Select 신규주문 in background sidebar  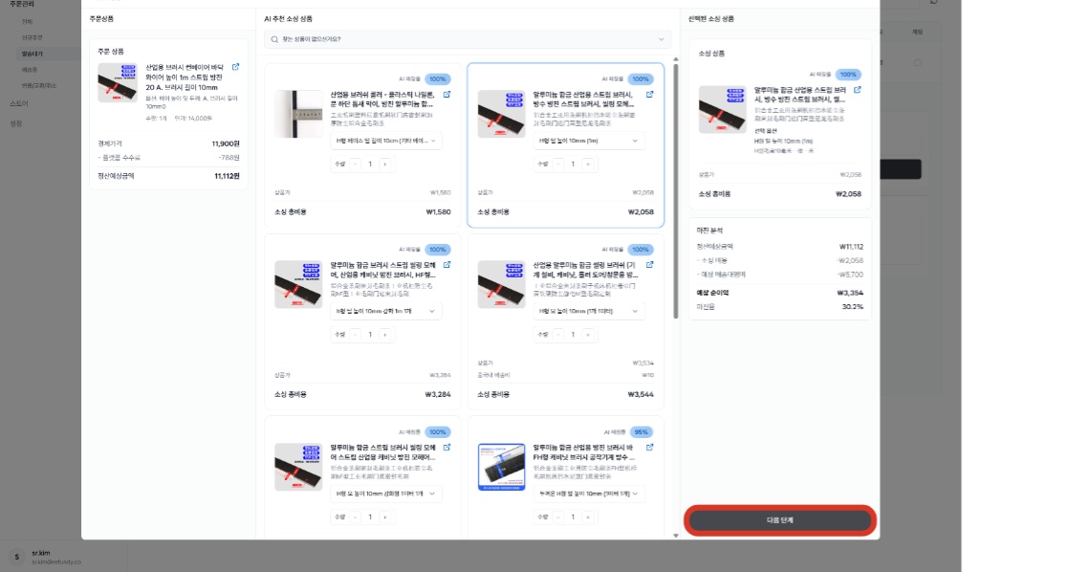tap(32, 37)
